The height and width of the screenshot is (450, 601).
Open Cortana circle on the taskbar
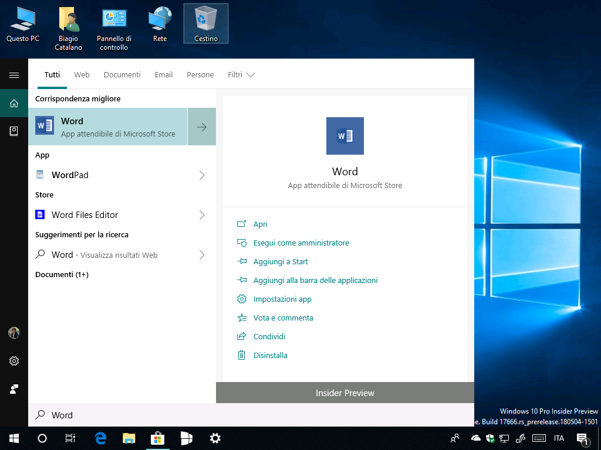(x=42, y=438)
